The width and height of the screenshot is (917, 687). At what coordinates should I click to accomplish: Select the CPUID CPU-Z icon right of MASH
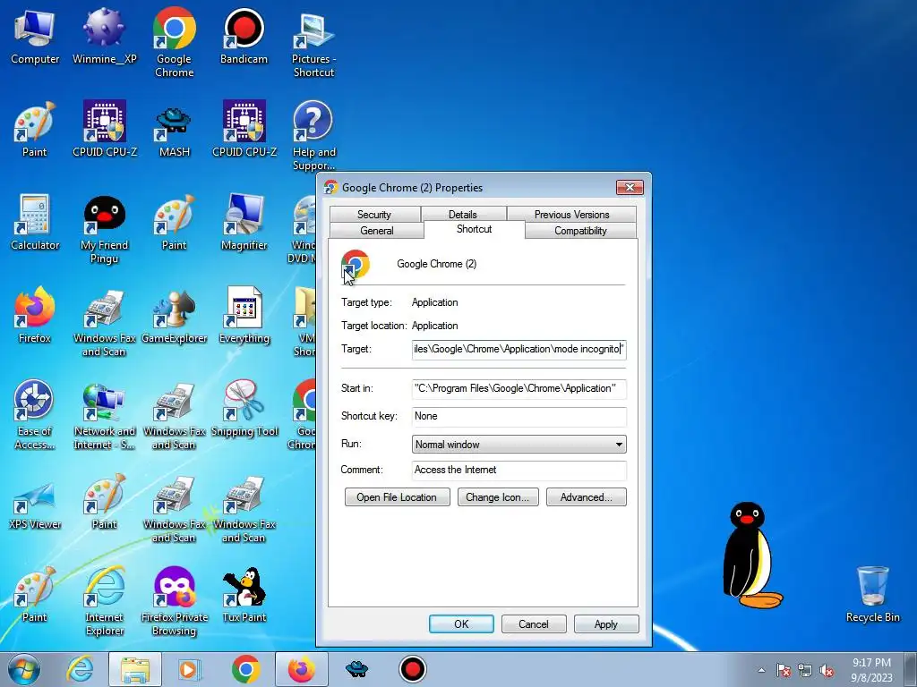pos(244,130)
